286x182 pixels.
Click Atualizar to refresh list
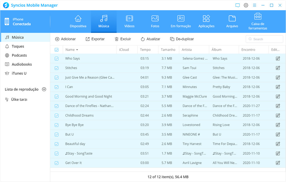(150, 39)
